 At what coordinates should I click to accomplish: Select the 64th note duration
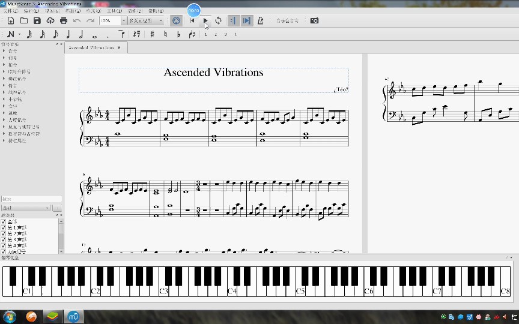29,34
